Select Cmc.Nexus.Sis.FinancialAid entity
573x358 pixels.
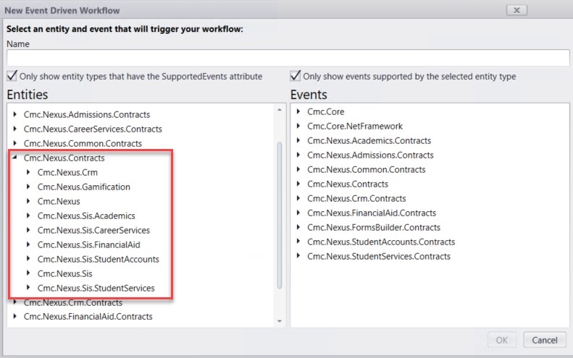(88, 244)
